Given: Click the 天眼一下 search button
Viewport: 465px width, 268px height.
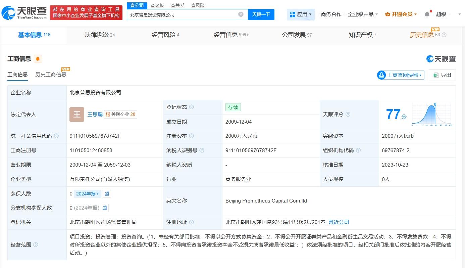Looking at the screenshot, I should (261, 14).
